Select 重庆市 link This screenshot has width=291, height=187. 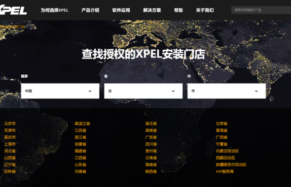click(10, 137)
